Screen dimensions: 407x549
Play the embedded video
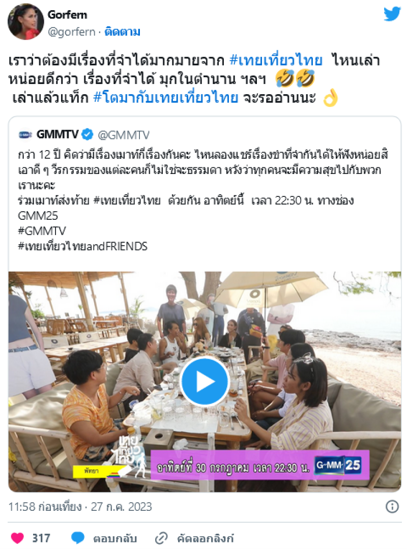[x=205, y=381]
